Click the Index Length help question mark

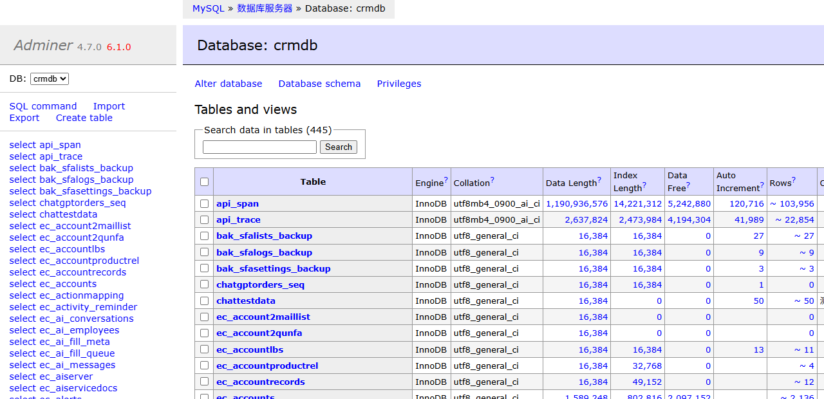click(644, 185)
